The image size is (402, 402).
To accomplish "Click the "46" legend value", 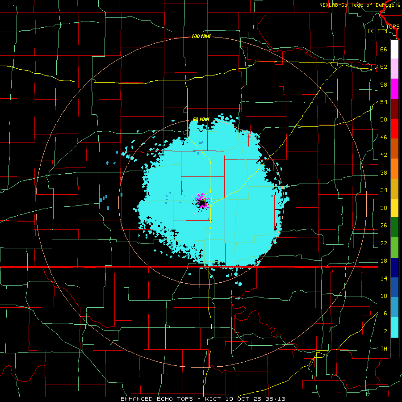I will tap(384, 138).
